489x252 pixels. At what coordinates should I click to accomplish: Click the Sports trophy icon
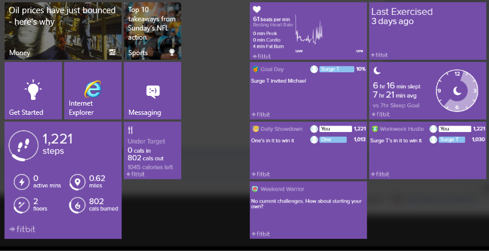click(x=172, y=52)
